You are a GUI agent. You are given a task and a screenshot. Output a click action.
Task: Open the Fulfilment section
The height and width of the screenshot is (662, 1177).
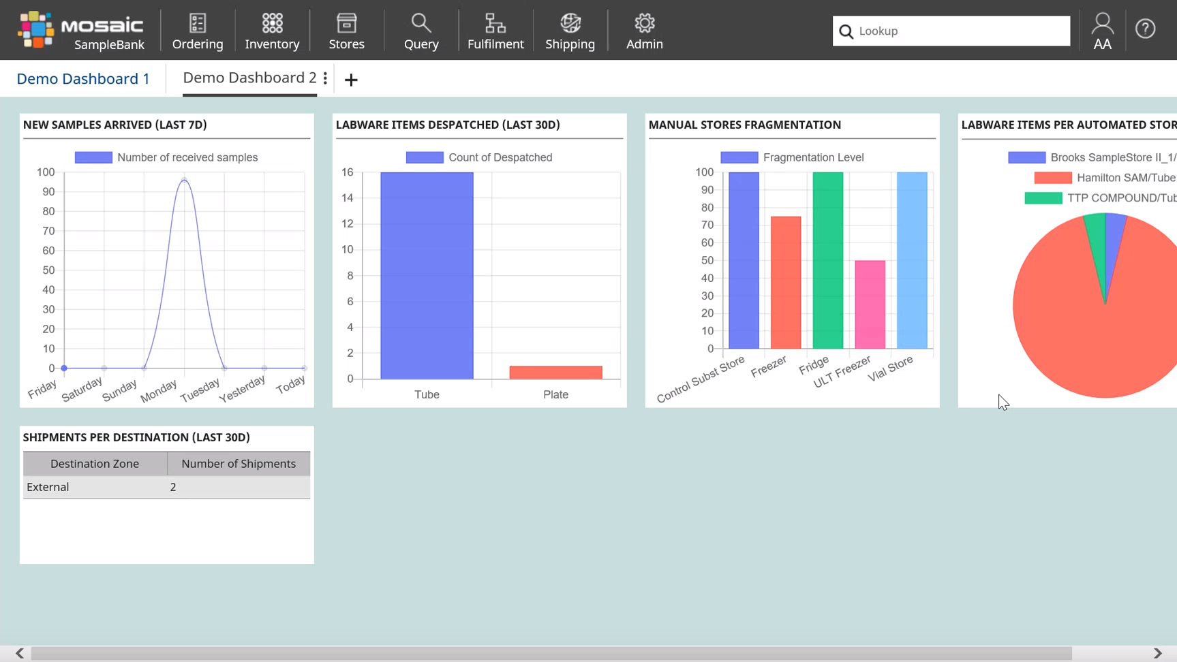point(495,30)
